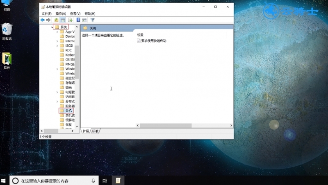Toggle the show/hide action pane icon
The height and width of the screenshot is (185, 328).
tap(84, 20)
